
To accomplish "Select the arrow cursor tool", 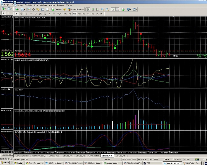I will [x=17, y=14].
